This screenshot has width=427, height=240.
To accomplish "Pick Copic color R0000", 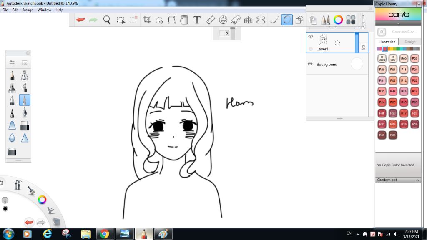I will click(382, 58).
